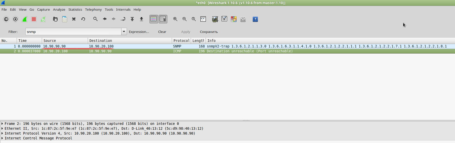Open the Statistics menu
Screen dimensions: 455x143
[75, 9]
